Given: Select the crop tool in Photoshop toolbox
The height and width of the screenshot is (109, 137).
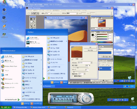Looking at the screenshot, I should point(31,26).
